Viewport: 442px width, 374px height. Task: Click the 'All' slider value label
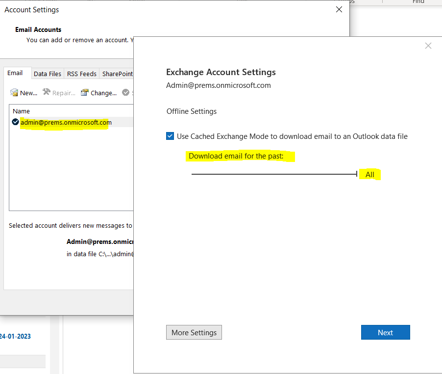click(370, 174)
